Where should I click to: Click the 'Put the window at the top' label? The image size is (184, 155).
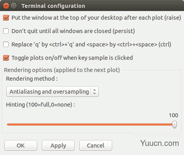96,18
